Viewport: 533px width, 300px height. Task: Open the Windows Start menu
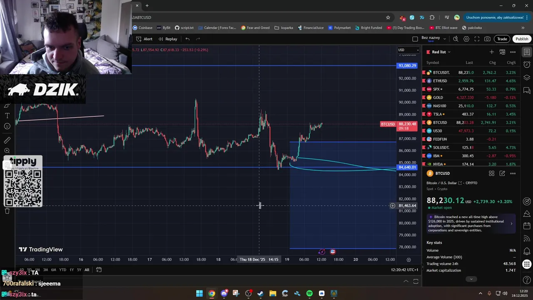[x=199, y=293]
